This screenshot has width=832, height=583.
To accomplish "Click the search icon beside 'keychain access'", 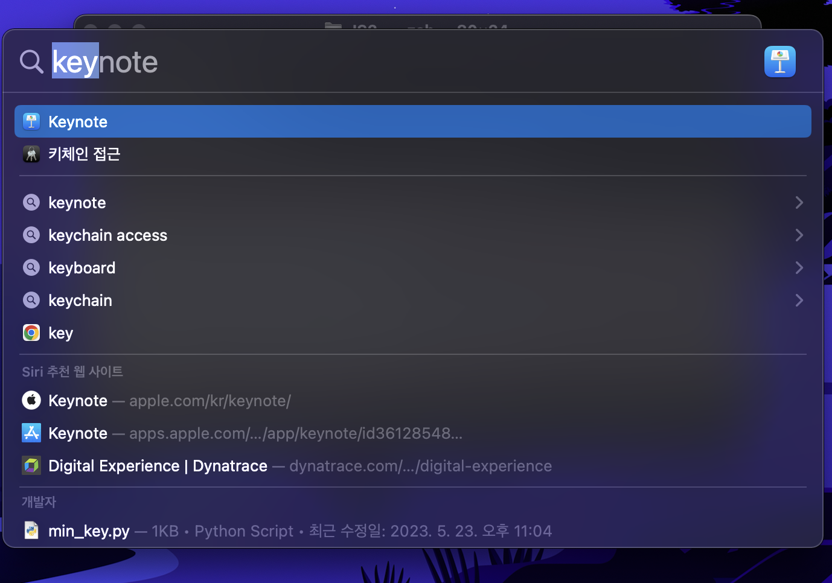I will click(31, 235).
